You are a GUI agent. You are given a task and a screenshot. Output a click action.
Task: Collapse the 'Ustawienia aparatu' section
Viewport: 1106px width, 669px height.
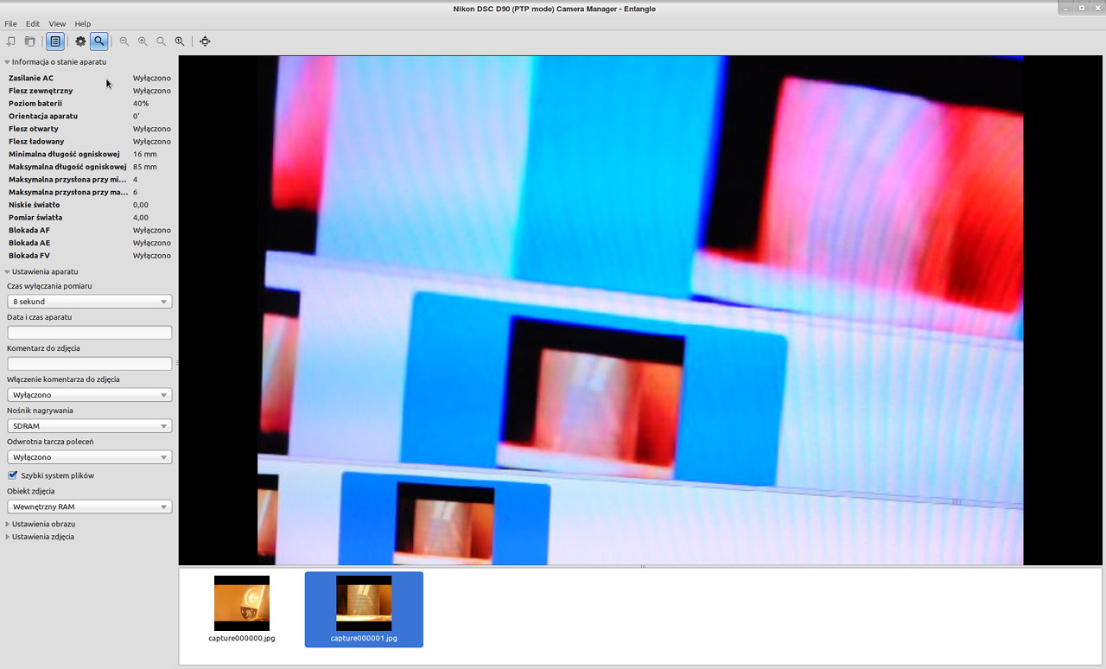(41, 271)
